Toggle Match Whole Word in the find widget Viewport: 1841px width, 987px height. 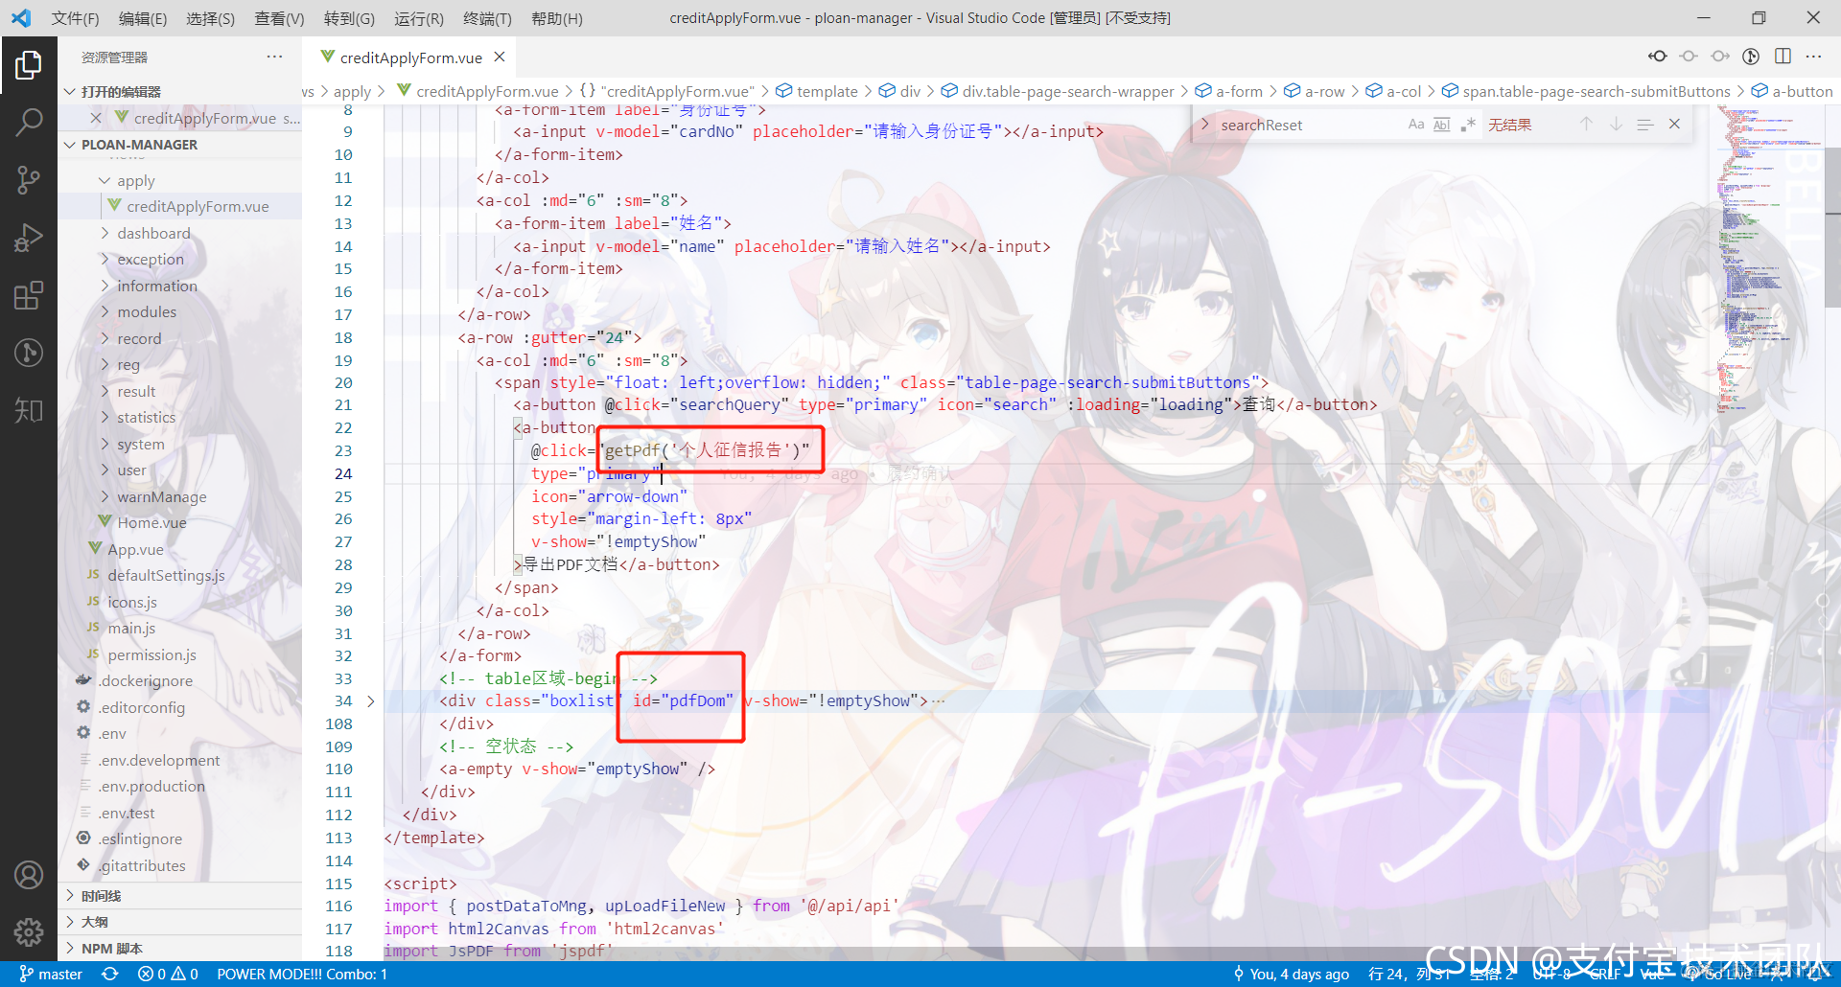pos(1441,125)
